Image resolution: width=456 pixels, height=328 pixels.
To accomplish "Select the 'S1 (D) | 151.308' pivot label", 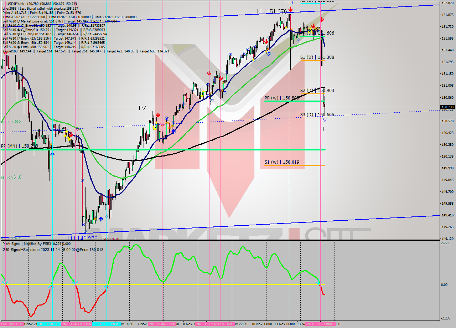I will click(x=317, y=57).
